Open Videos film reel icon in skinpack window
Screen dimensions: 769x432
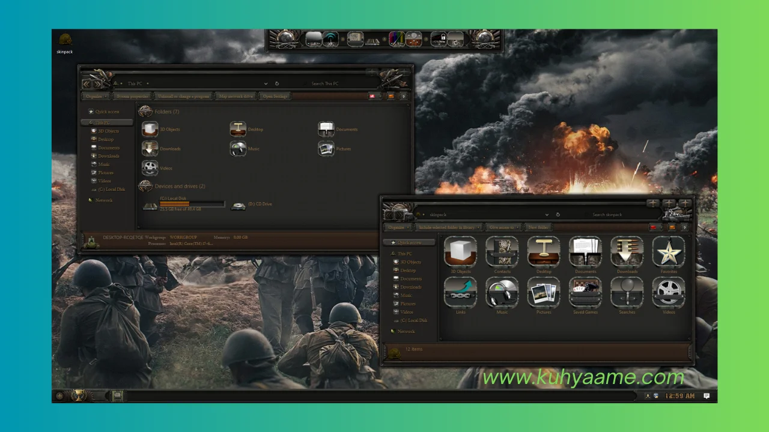point(669,292)
